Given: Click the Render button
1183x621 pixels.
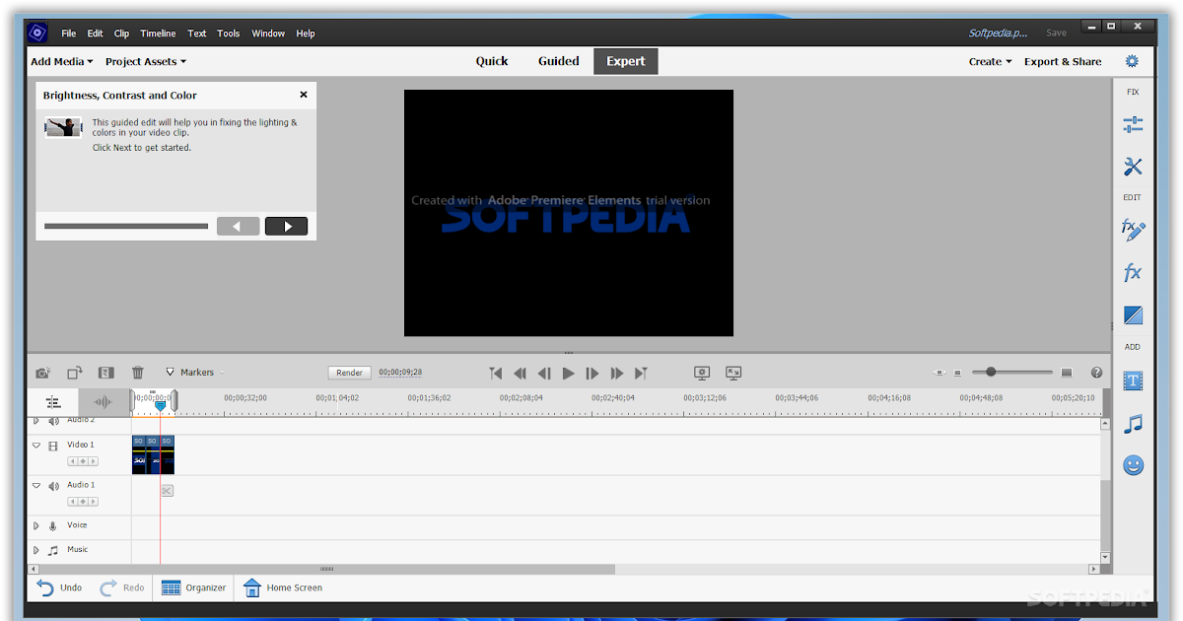Looking at the screenshot, I should point(350,373).
